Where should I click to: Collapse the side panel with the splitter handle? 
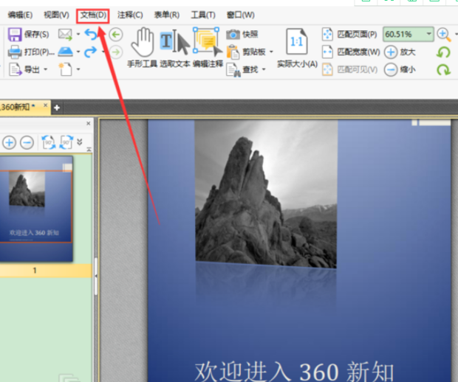(x=95, y=276)
